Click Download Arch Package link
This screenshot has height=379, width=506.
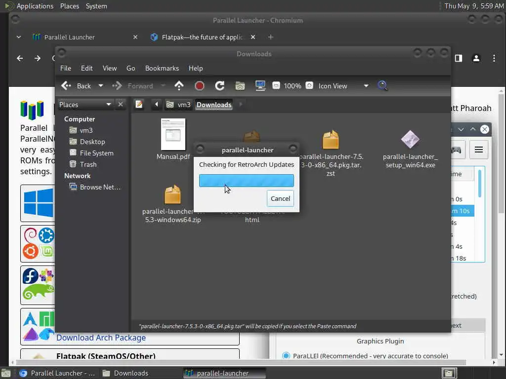101,338
